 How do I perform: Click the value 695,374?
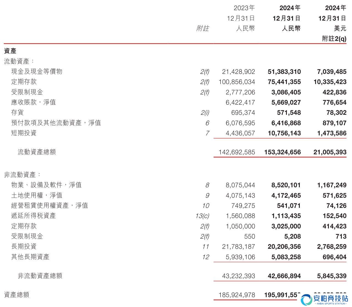(x=243, y=113)
